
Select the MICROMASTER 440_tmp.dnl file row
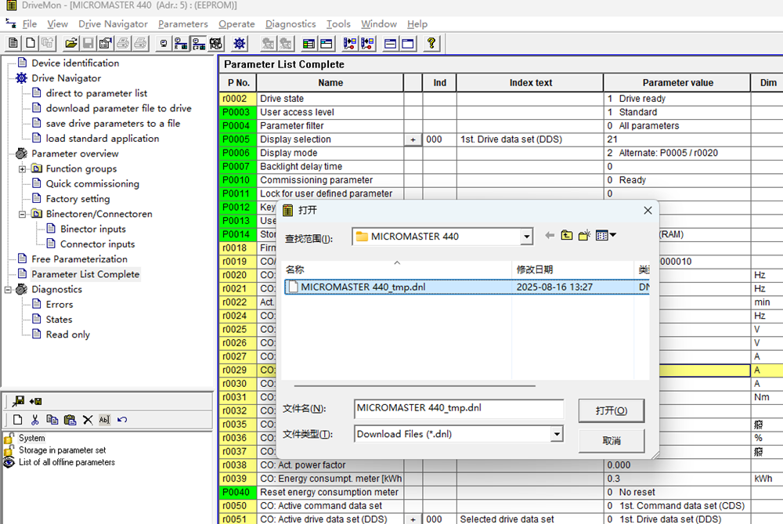467,287
